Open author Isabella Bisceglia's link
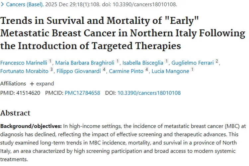The image size is (249, 166). click(143, 63)
